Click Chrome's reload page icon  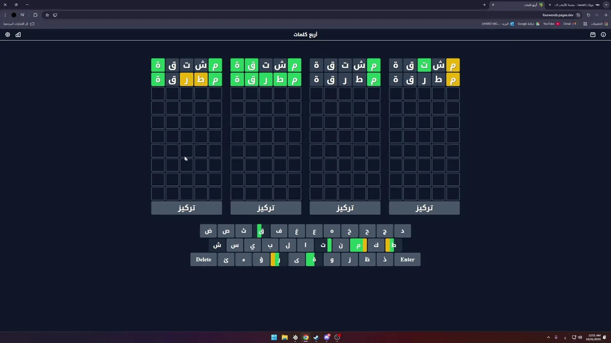coord(588,15)
